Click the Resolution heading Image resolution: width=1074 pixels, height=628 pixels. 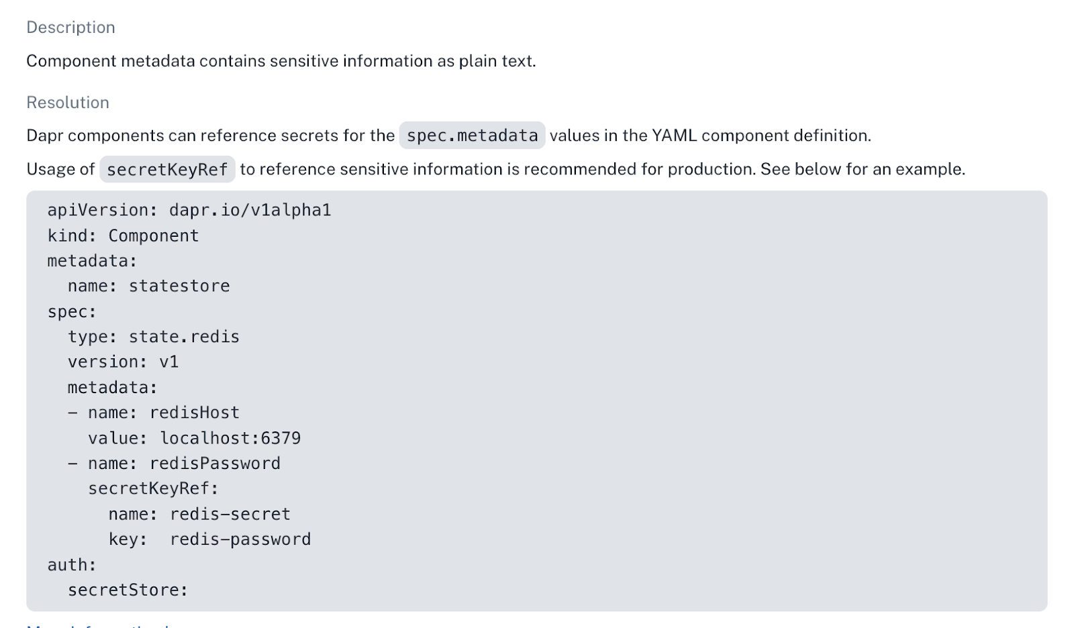[67, 103]
